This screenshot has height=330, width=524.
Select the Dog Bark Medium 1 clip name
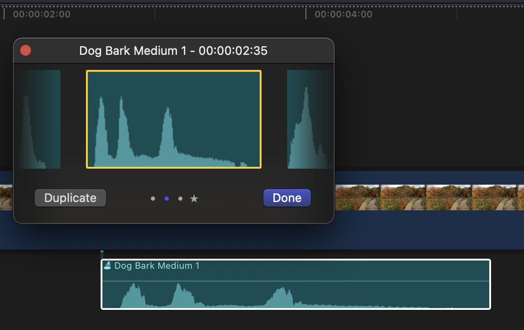tap(157, 266)
